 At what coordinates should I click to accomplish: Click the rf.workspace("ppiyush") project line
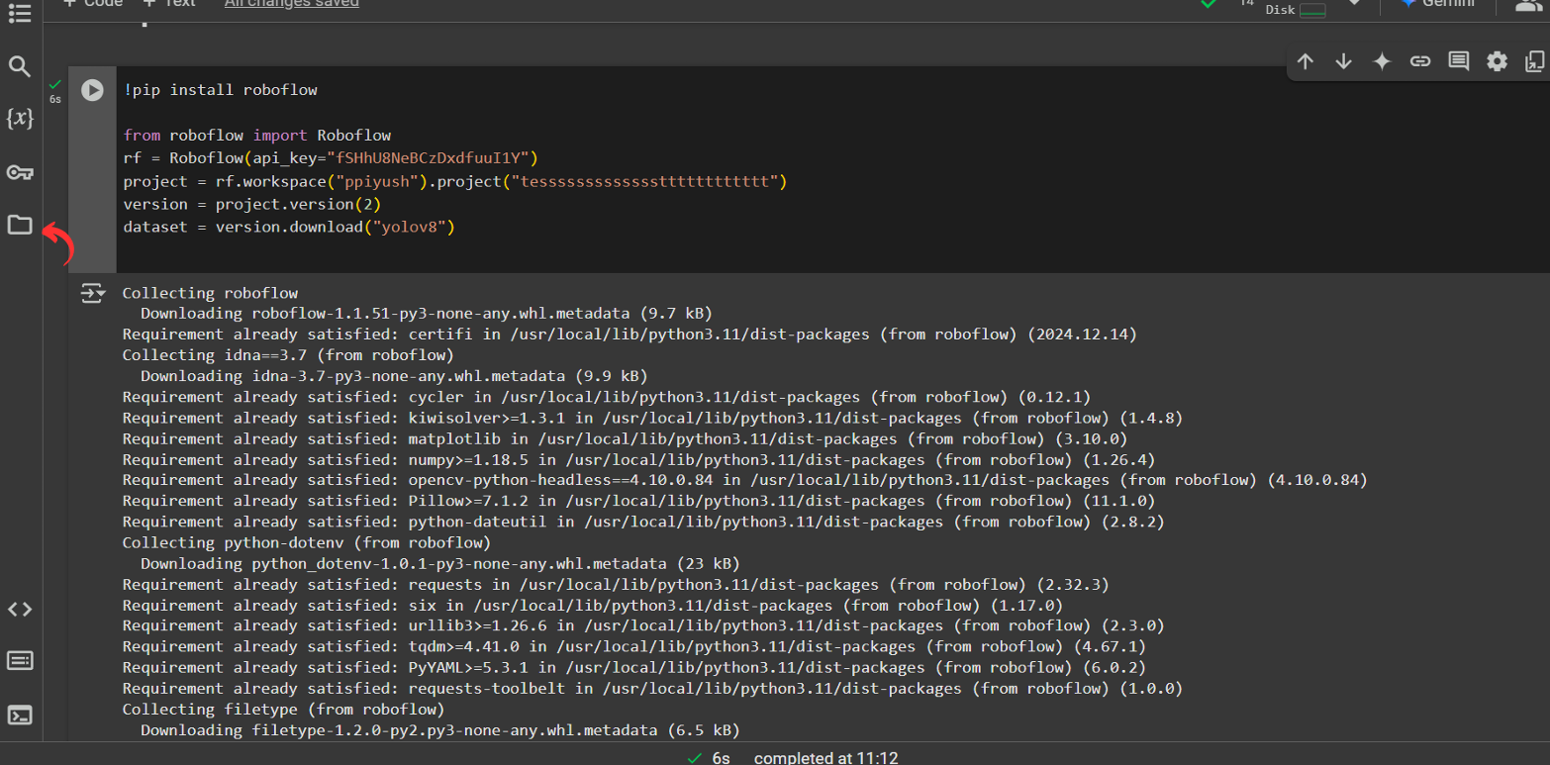(455, 181)
